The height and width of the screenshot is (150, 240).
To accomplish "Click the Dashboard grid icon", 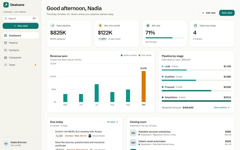I will tap(5, 35).
